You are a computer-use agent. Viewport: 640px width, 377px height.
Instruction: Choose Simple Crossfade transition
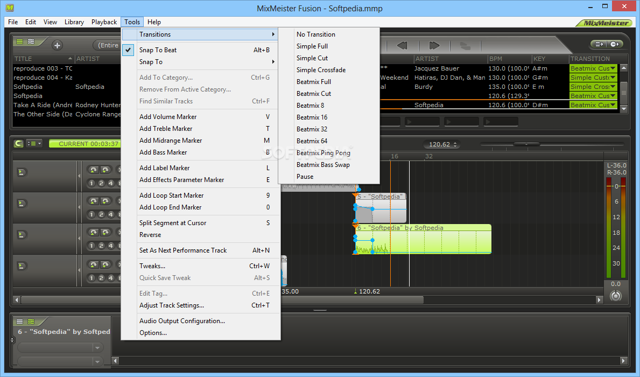pos(321,70)
